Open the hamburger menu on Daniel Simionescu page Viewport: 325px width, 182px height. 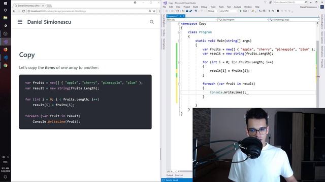coord(20,22)
